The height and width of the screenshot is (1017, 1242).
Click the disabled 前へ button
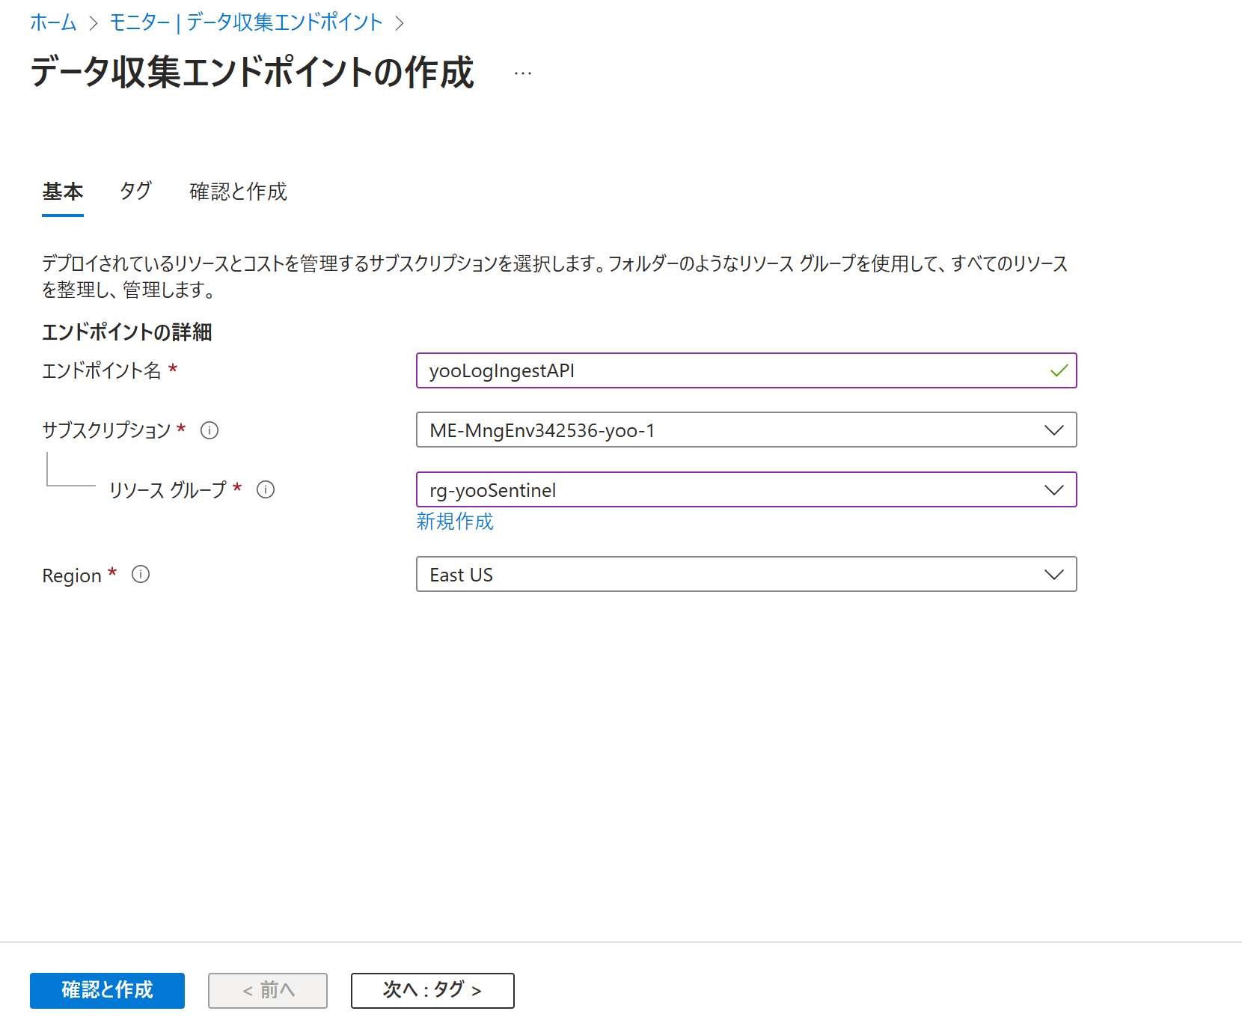[x=268, y=990]
